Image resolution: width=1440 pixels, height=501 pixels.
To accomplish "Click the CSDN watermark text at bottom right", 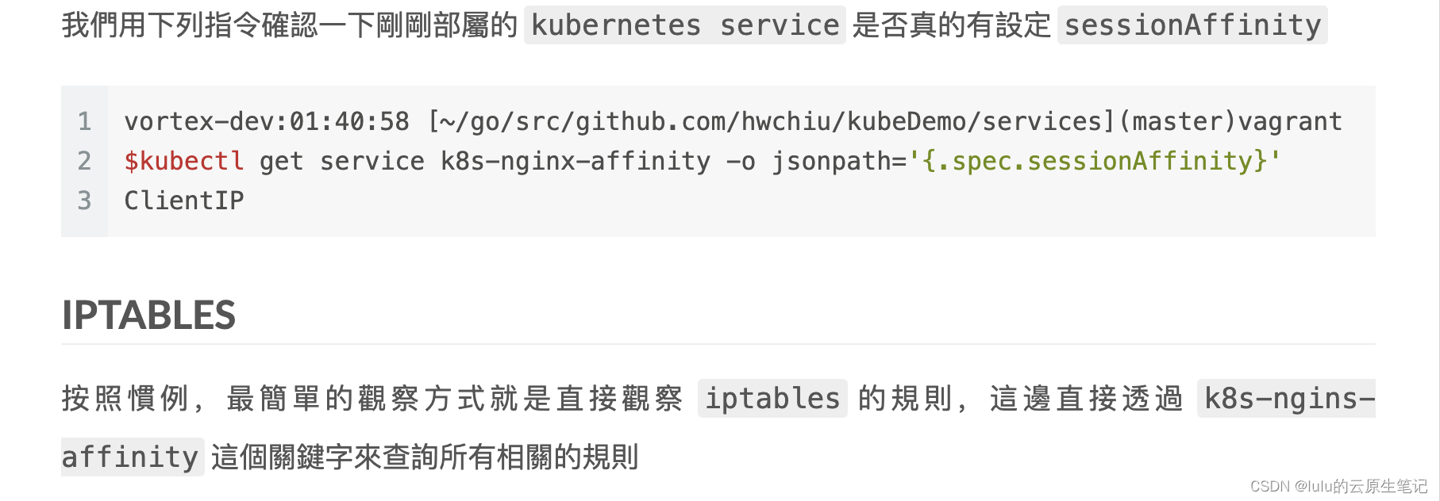I will tap(1338, 486).
